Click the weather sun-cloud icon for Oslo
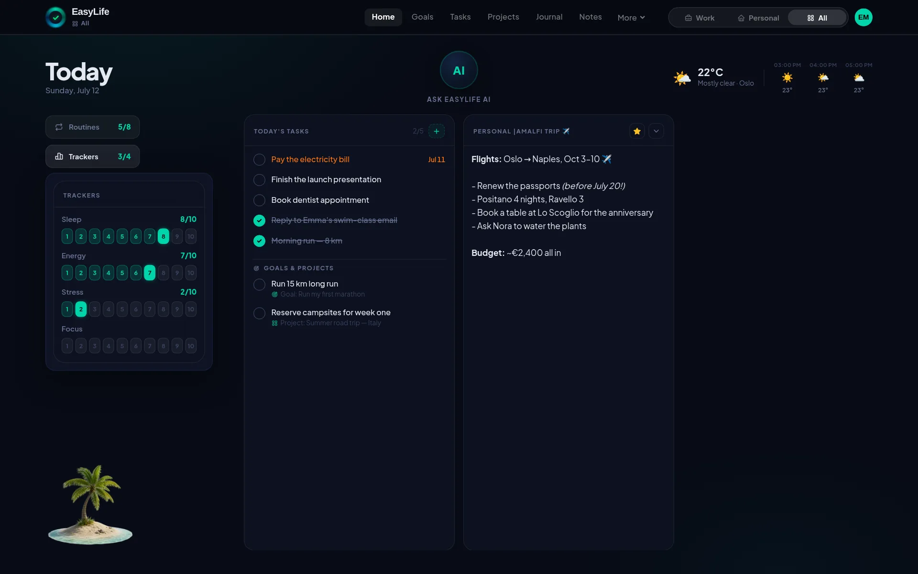Viewport: 918px width, 574px height. pyautogui.click(x=682, y=77)
